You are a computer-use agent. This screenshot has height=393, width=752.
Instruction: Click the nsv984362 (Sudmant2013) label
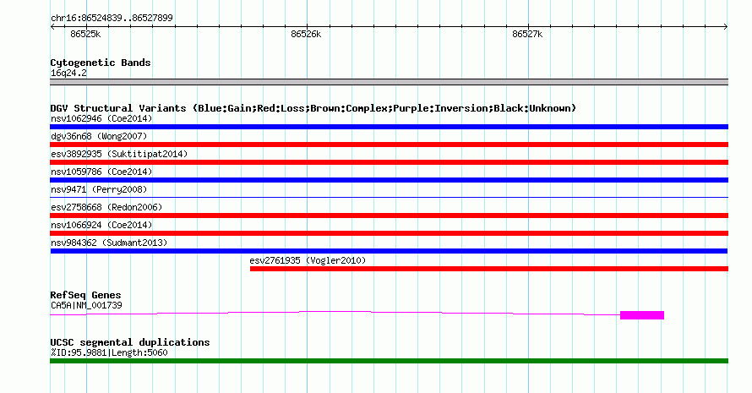click(x=109, y=243)
